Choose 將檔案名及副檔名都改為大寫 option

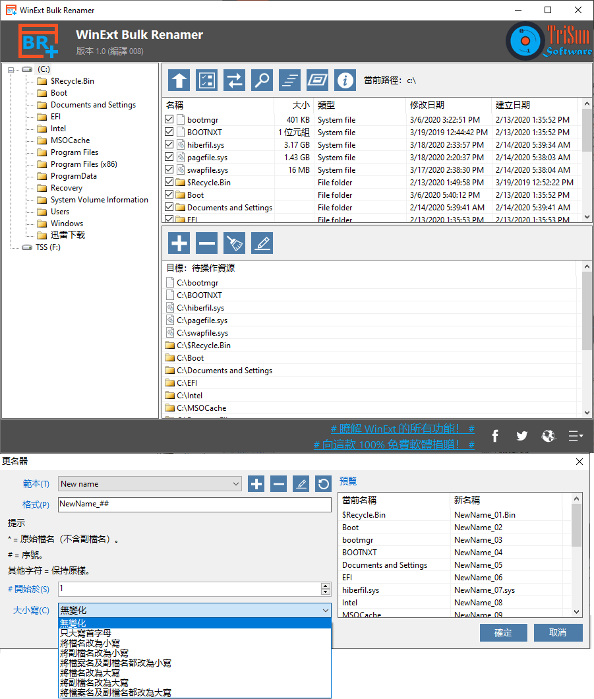click(x=194, y=692)
